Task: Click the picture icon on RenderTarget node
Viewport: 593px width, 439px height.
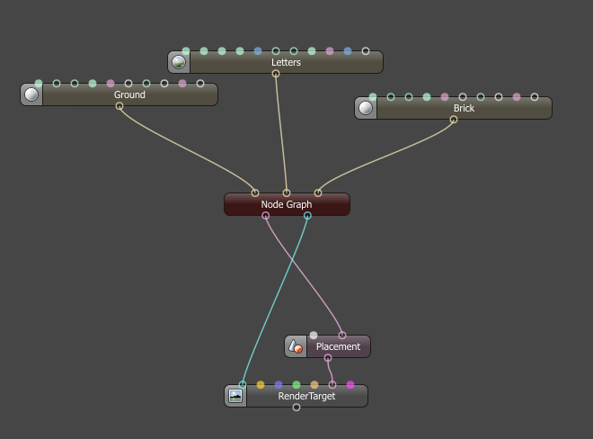Action: pyautogui.click(x=235, y=396)
